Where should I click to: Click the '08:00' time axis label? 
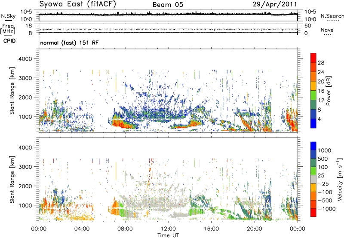pos(125,229)
